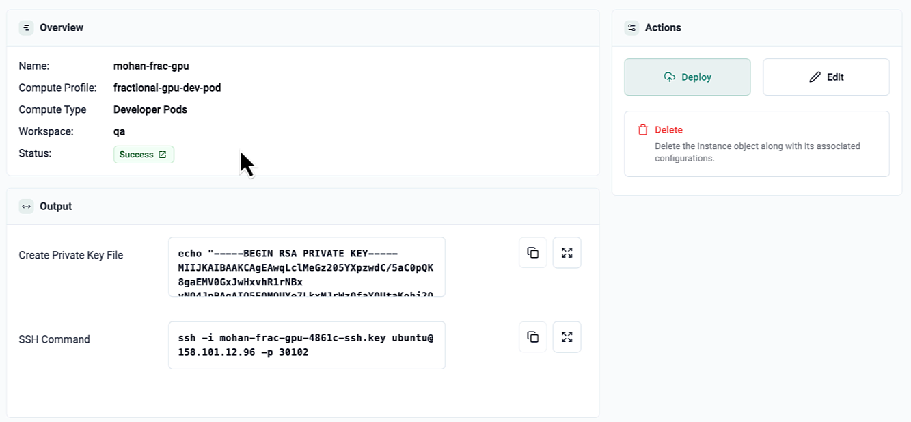The image size is (911, 422).
Task: Click the instance name mohan-frac-gpu
Action: [x=151, y=66]
